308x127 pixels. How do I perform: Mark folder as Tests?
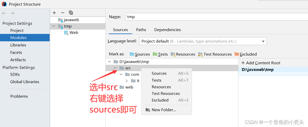[x=160, y=54]
